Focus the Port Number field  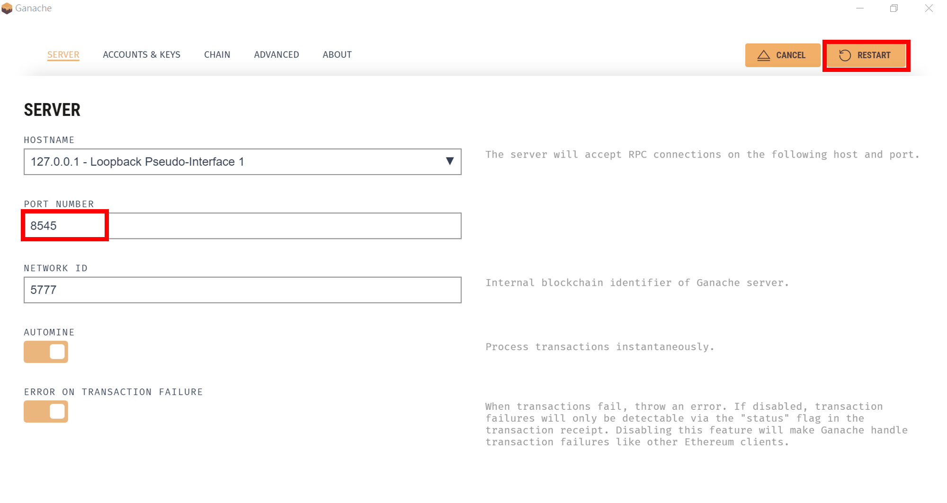[242, 226]
